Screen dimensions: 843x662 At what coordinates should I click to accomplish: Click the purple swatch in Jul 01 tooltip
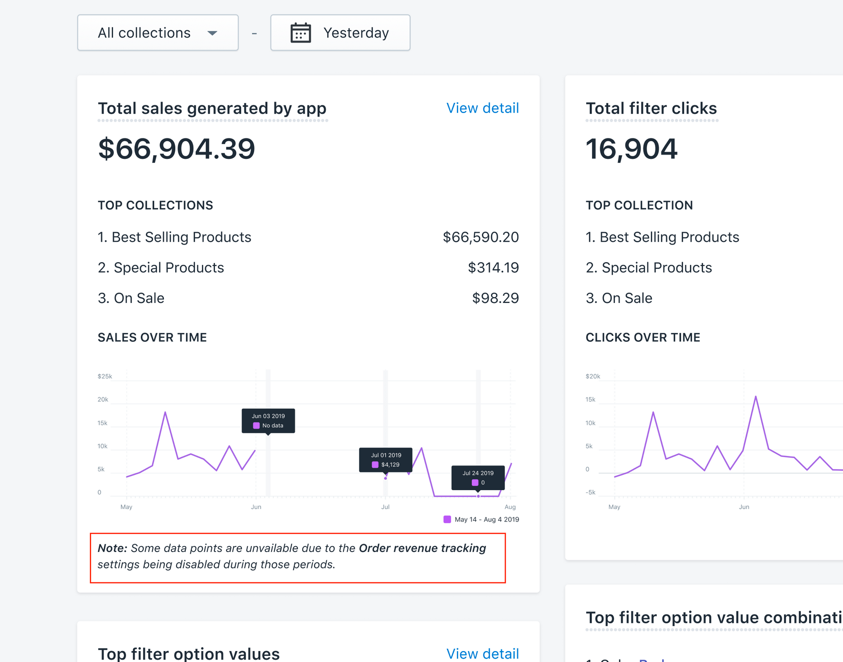(375, 465)
